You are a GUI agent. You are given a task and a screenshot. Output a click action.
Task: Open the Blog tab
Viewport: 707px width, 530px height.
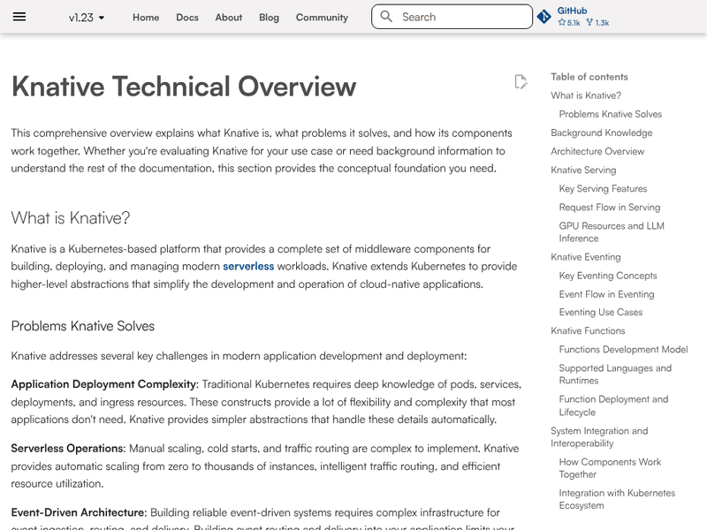[270, 18]
